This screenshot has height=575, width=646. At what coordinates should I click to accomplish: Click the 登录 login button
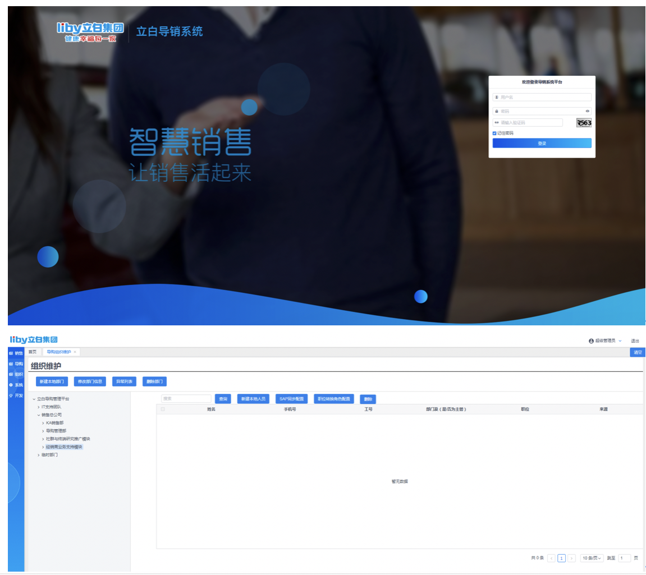(x=542, y=144)
